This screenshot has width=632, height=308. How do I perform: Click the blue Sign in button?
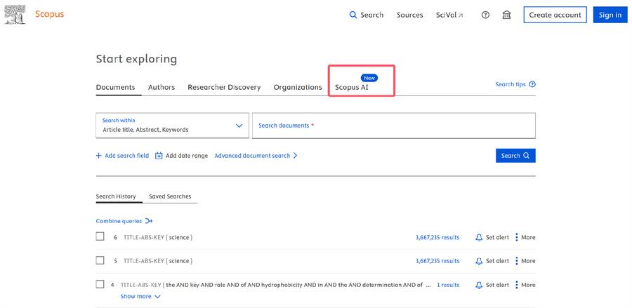[x=610, y=15]
